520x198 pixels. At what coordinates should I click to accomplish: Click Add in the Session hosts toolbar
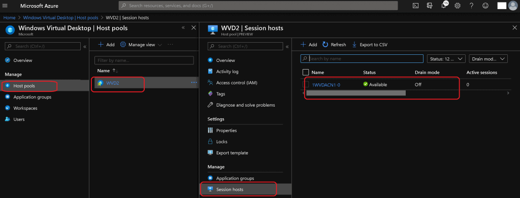tap(309, 45)
